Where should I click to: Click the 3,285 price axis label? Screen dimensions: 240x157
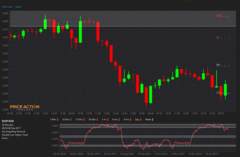tap(5, 13)
